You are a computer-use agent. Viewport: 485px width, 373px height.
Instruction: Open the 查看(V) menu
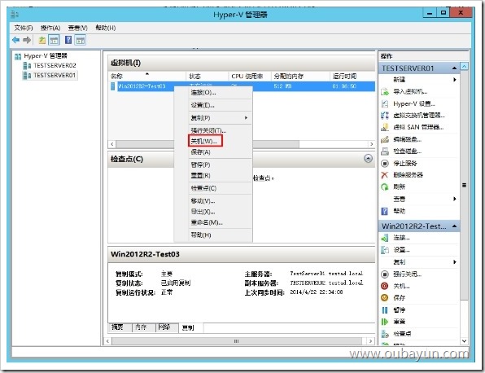click(77, 28)
